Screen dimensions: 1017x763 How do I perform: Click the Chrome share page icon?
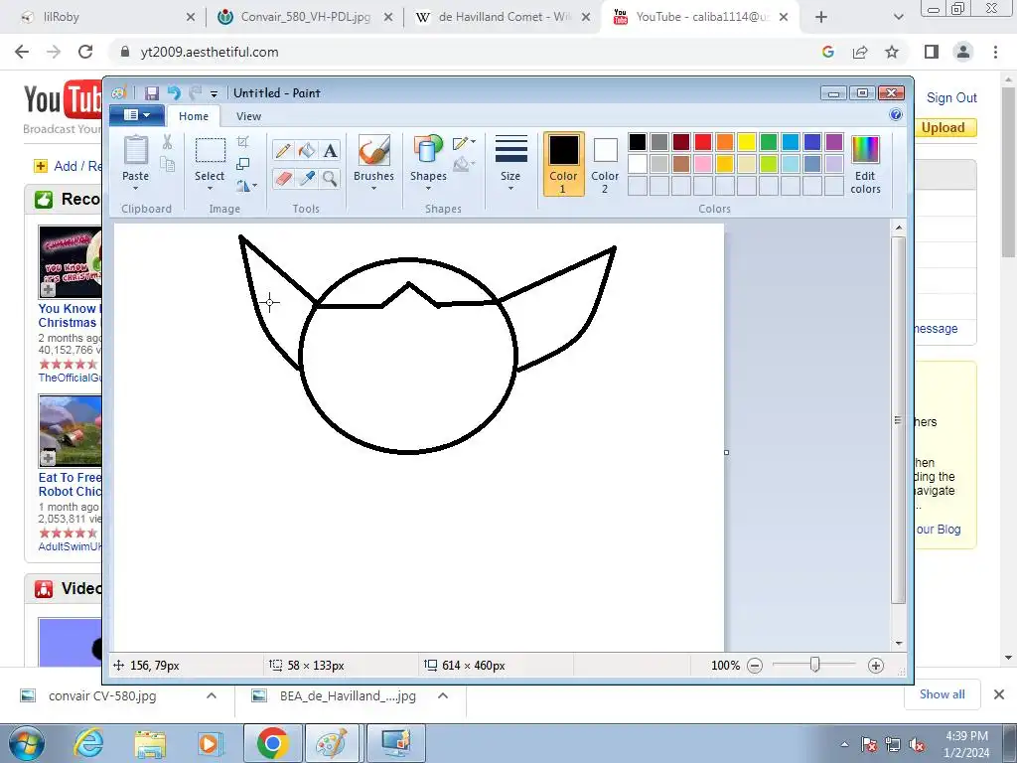[x=860, y=52]
